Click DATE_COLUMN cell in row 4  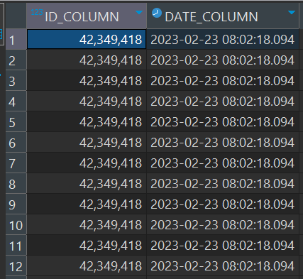point(223,101)
